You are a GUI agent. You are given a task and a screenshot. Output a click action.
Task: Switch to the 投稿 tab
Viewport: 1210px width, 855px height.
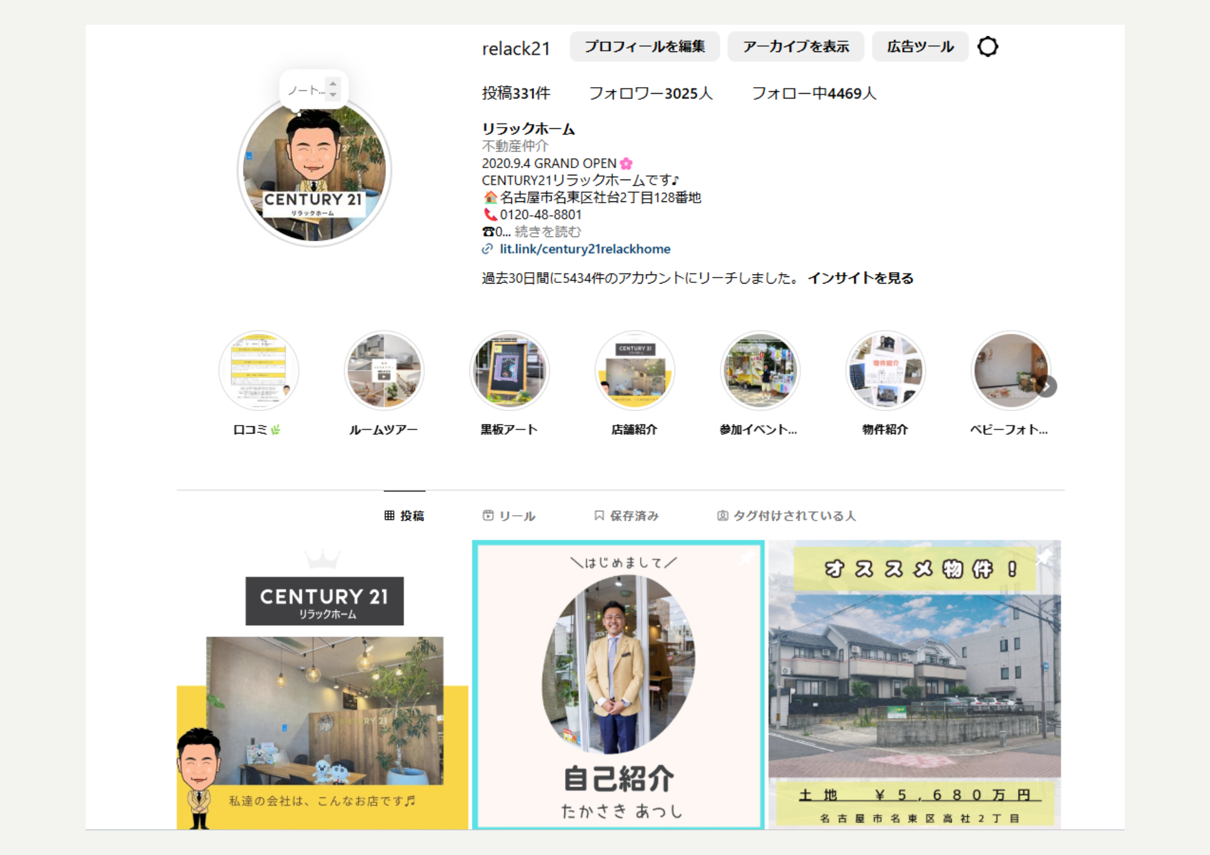(x=404, y=516)
